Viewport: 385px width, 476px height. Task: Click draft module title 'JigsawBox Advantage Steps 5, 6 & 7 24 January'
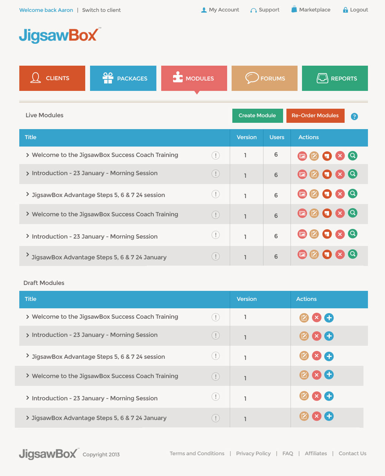(99, 418)
